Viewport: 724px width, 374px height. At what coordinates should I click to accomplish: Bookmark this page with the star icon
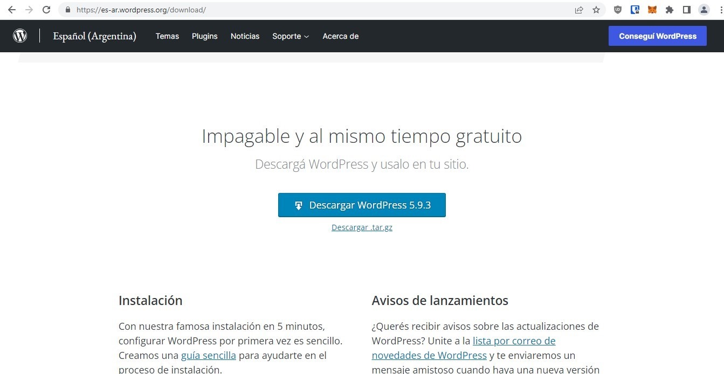(596, 10)
